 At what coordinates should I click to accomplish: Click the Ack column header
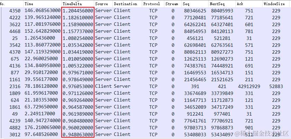pyautogui.click(x=249, y=4)
